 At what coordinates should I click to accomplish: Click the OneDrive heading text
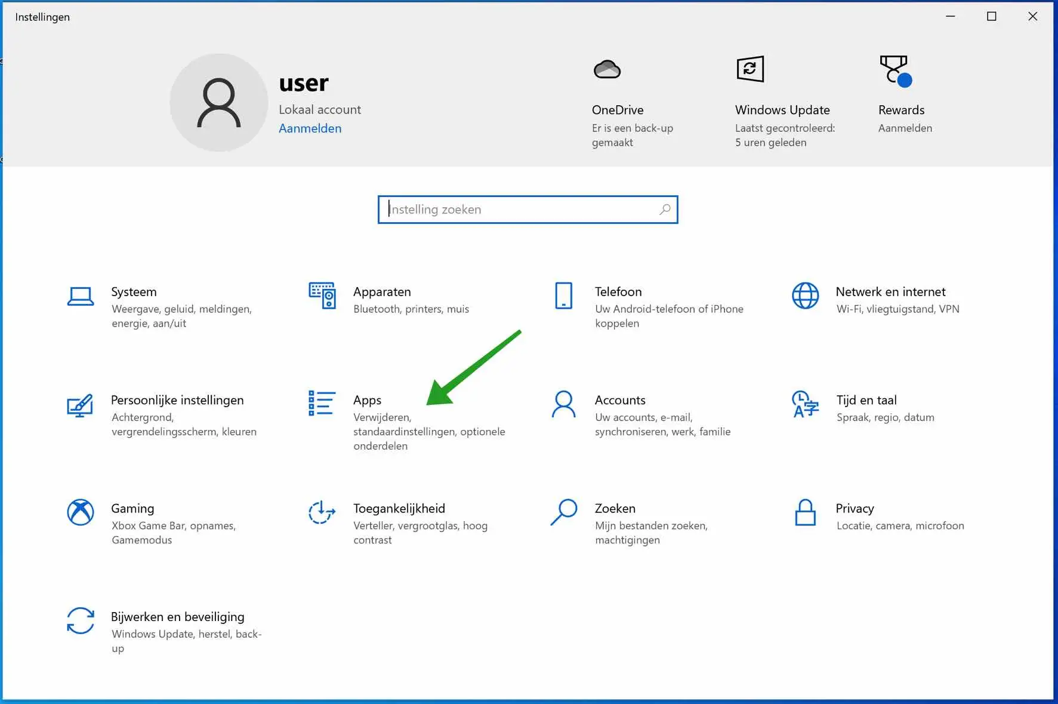[618, 110]
